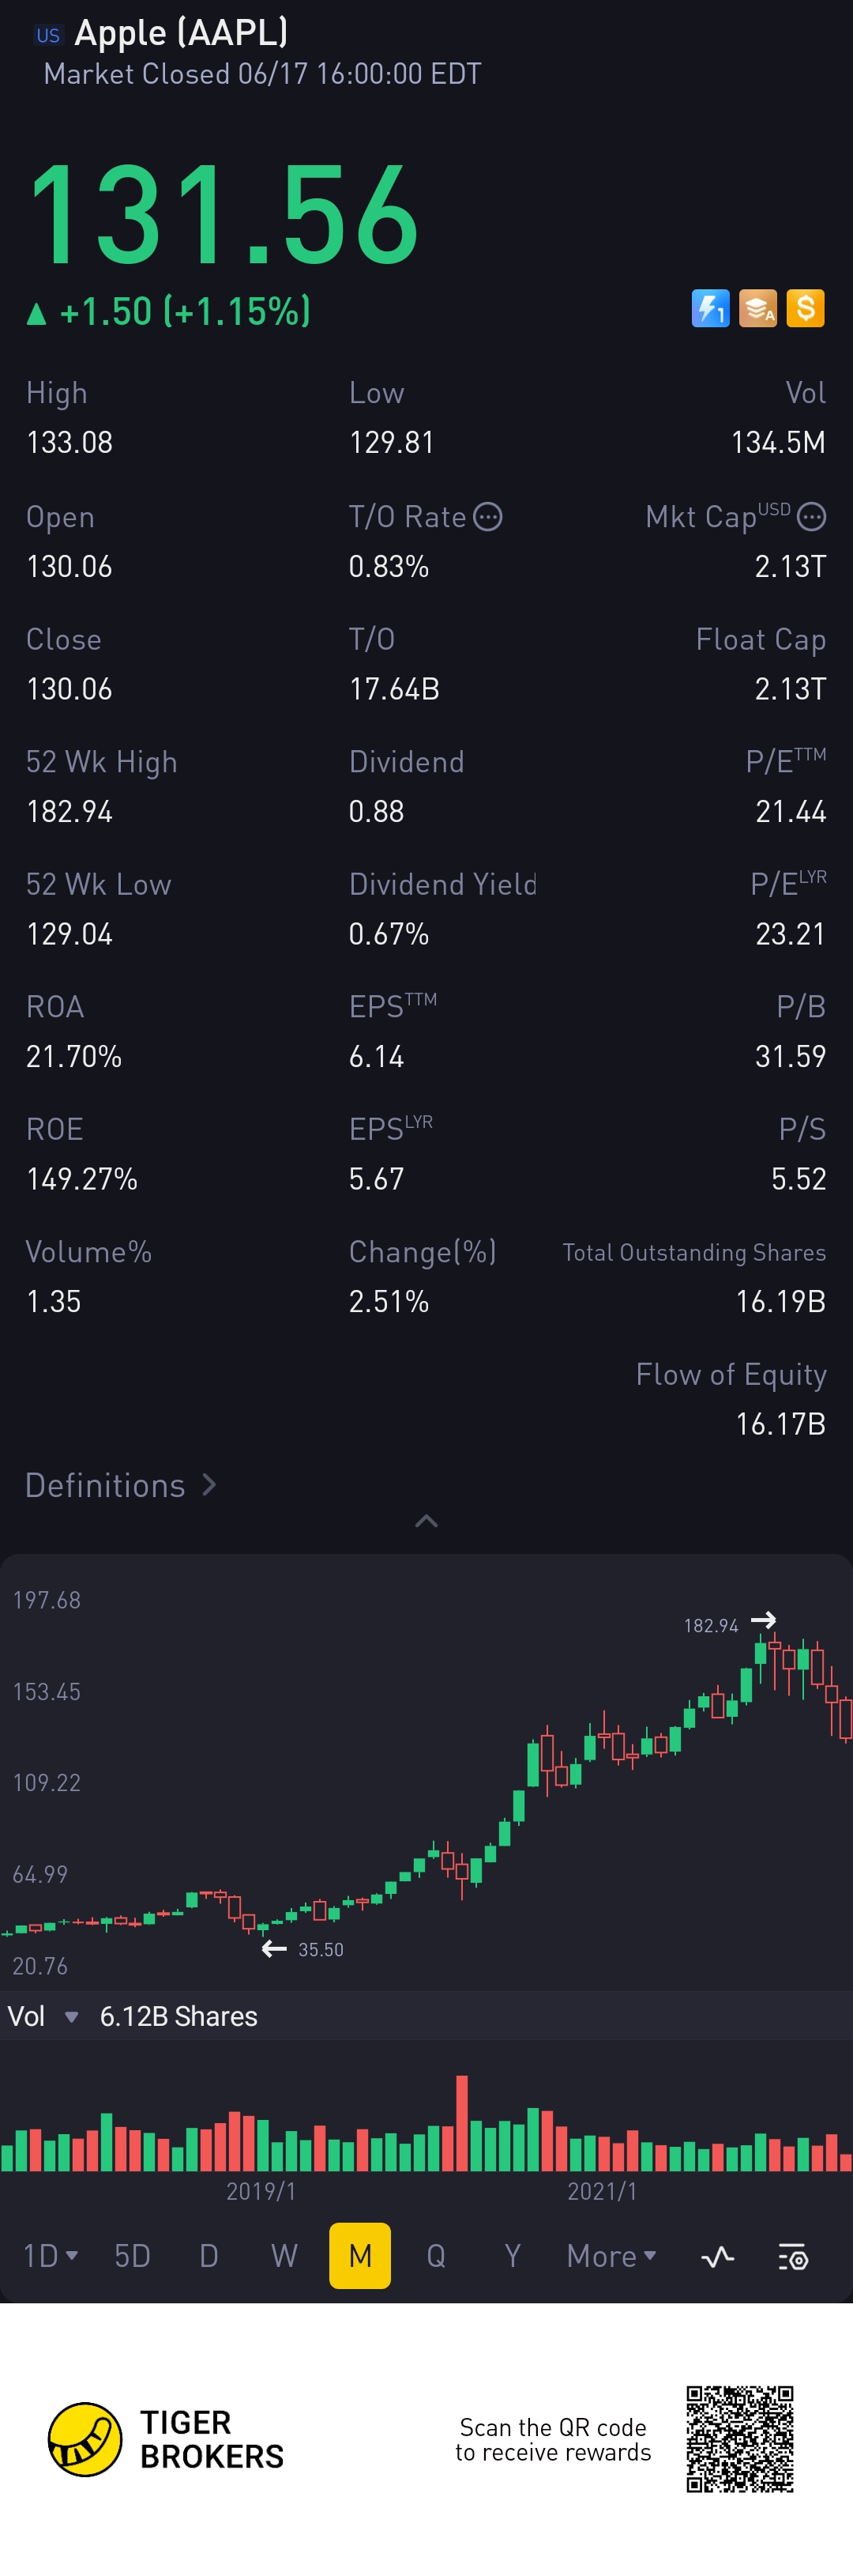The height and width of the screenshot is (2576, 853).
Task: Open chart settings icon
Action: pos(793,2256)
